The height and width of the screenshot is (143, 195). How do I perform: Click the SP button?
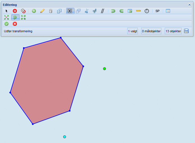157,11
